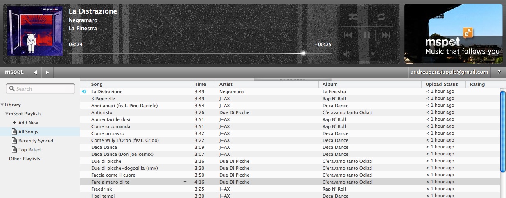Pause the current song
The width and height of the screenshot is (506, 198).
pyautogui.click(x=367, y=35)
